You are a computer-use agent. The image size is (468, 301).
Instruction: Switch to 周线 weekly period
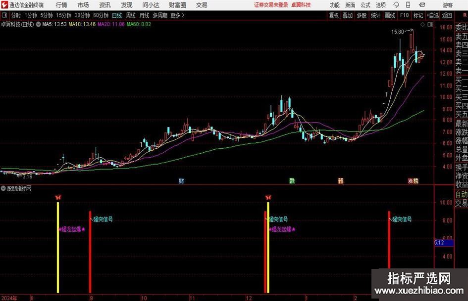pyautogui.click(x=130, y=15)
